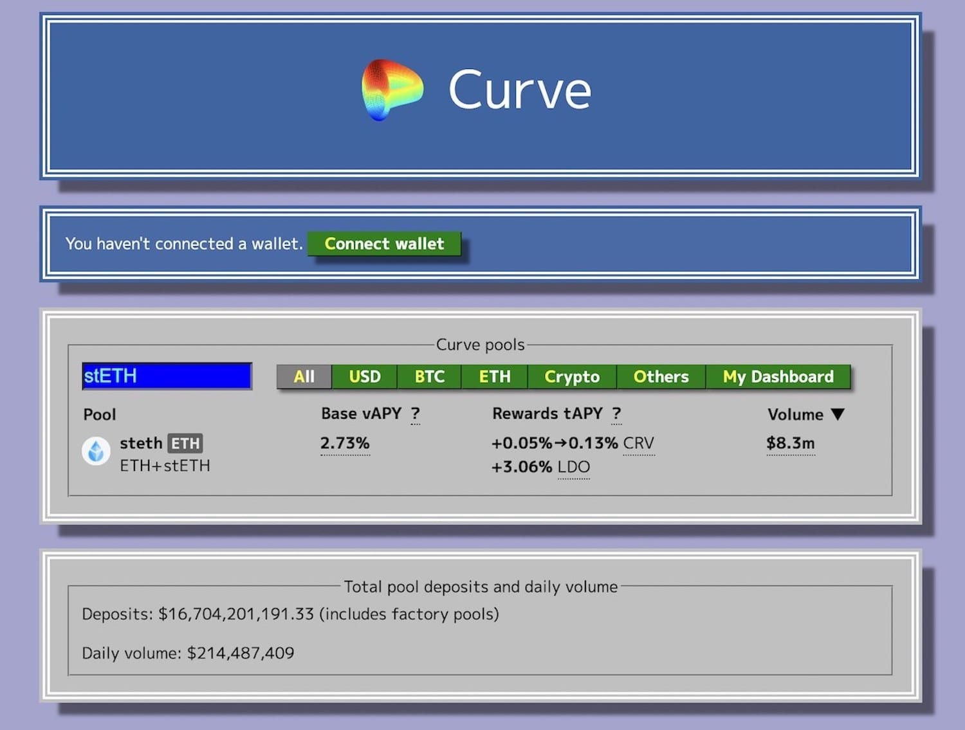
Task: Open the Crypto pools tab
Action: 572,376
